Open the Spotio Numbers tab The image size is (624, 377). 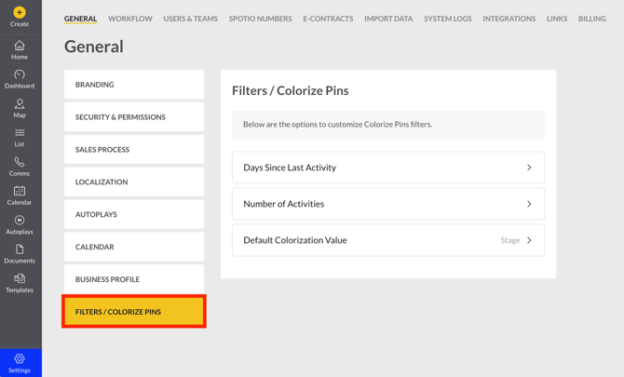point(260,19)
